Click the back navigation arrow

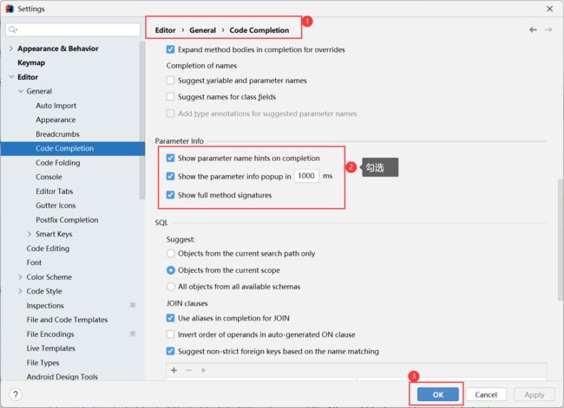click(x=533, y=29)
